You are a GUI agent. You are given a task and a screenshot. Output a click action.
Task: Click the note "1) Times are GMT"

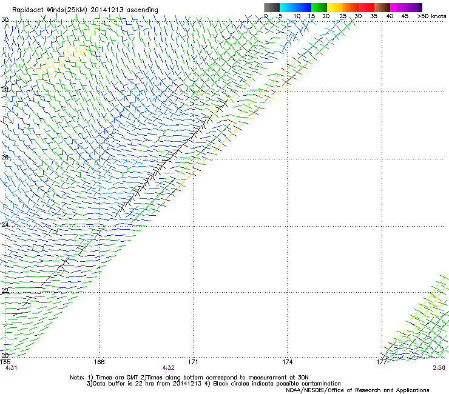113,378
